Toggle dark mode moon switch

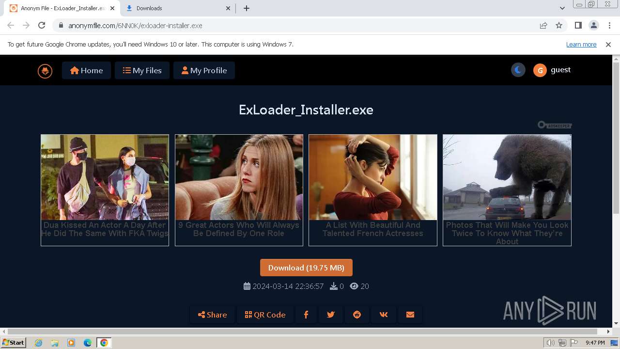pos(518,70)
